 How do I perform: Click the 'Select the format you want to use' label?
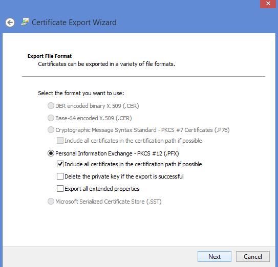tap(81, 93)
